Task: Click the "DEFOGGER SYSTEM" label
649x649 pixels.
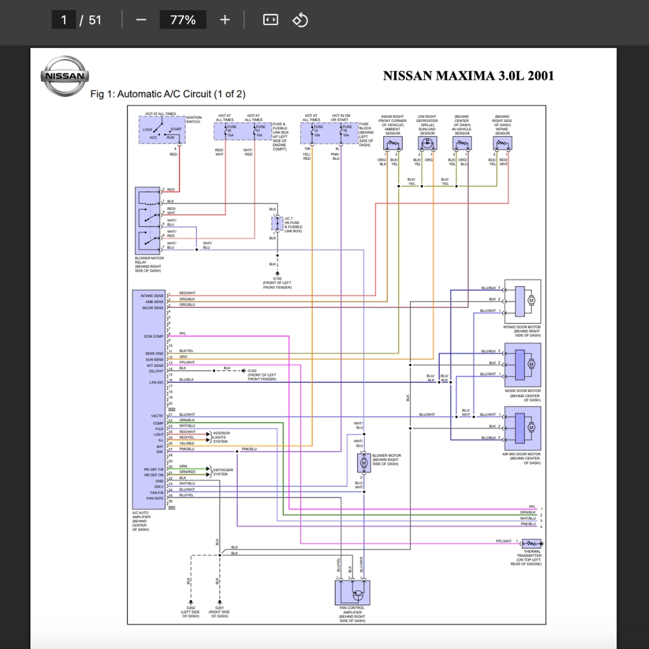Action: (223, 472)
